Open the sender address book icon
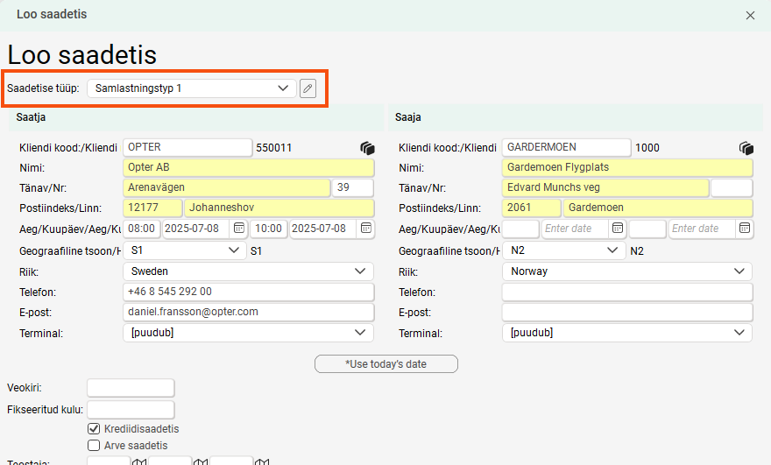This screenshot has width=771, height=465. tap(367, 148)
